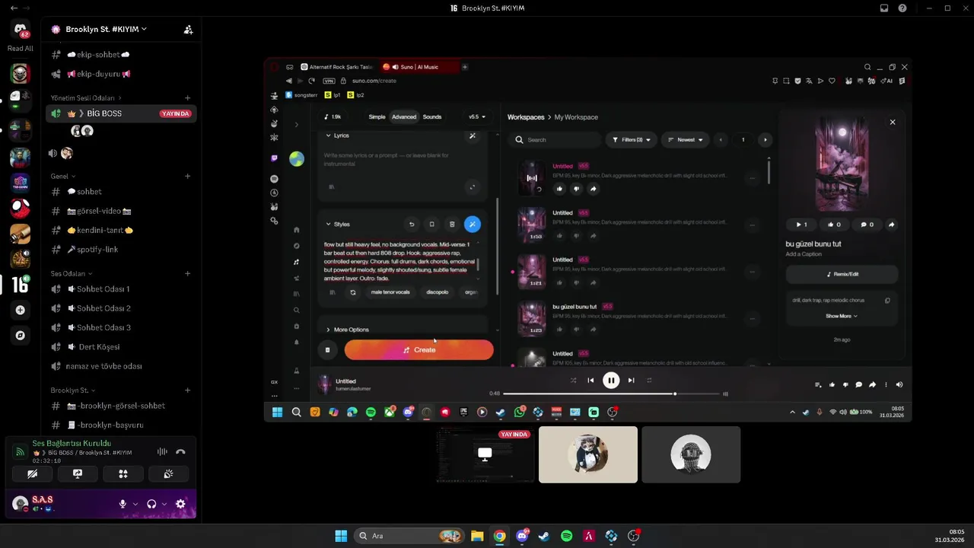Click volume speaker icon in Suno player
This screenshot has height=548, width=974.
(x=899, y=385)
